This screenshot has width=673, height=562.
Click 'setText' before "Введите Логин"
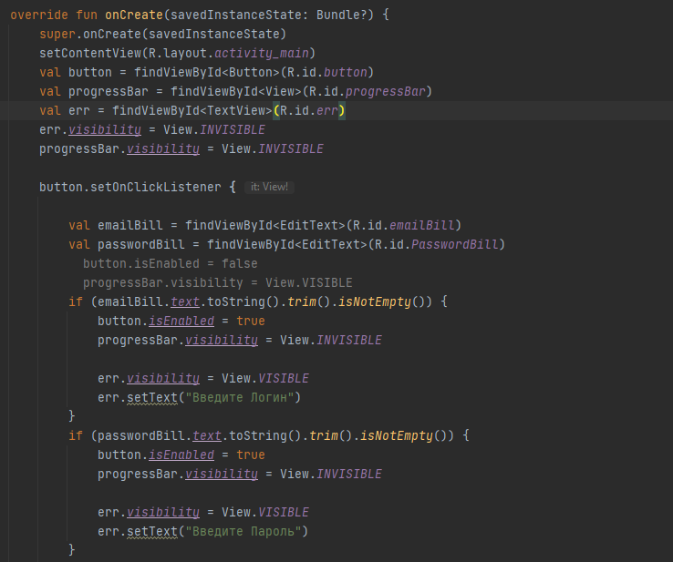pos(152,398)
